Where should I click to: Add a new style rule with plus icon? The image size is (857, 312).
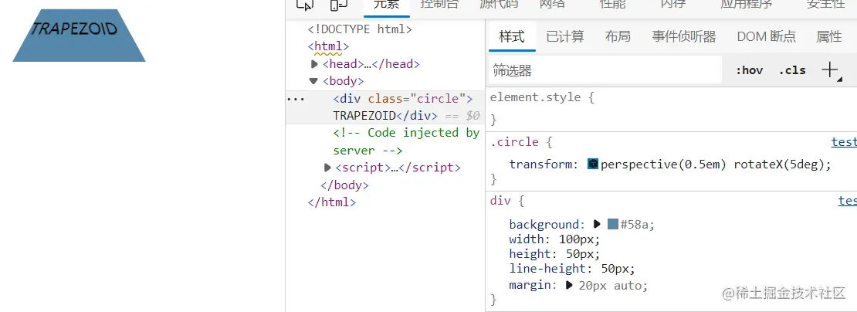(830, 70)
